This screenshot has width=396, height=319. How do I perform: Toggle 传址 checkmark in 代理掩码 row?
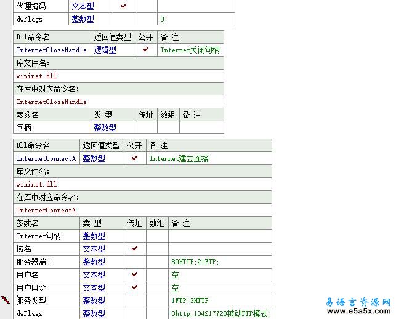point(124,6)
